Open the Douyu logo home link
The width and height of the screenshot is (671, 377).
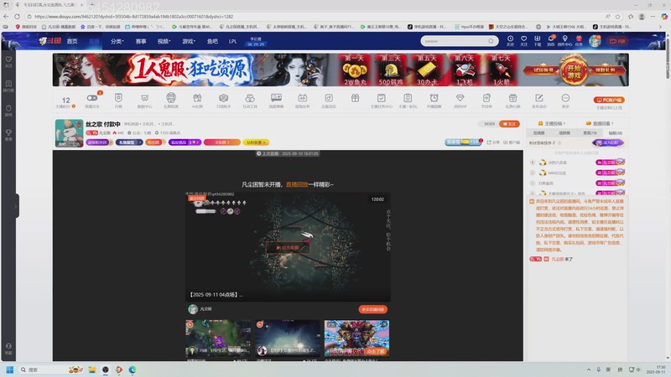tap(50, 41)
